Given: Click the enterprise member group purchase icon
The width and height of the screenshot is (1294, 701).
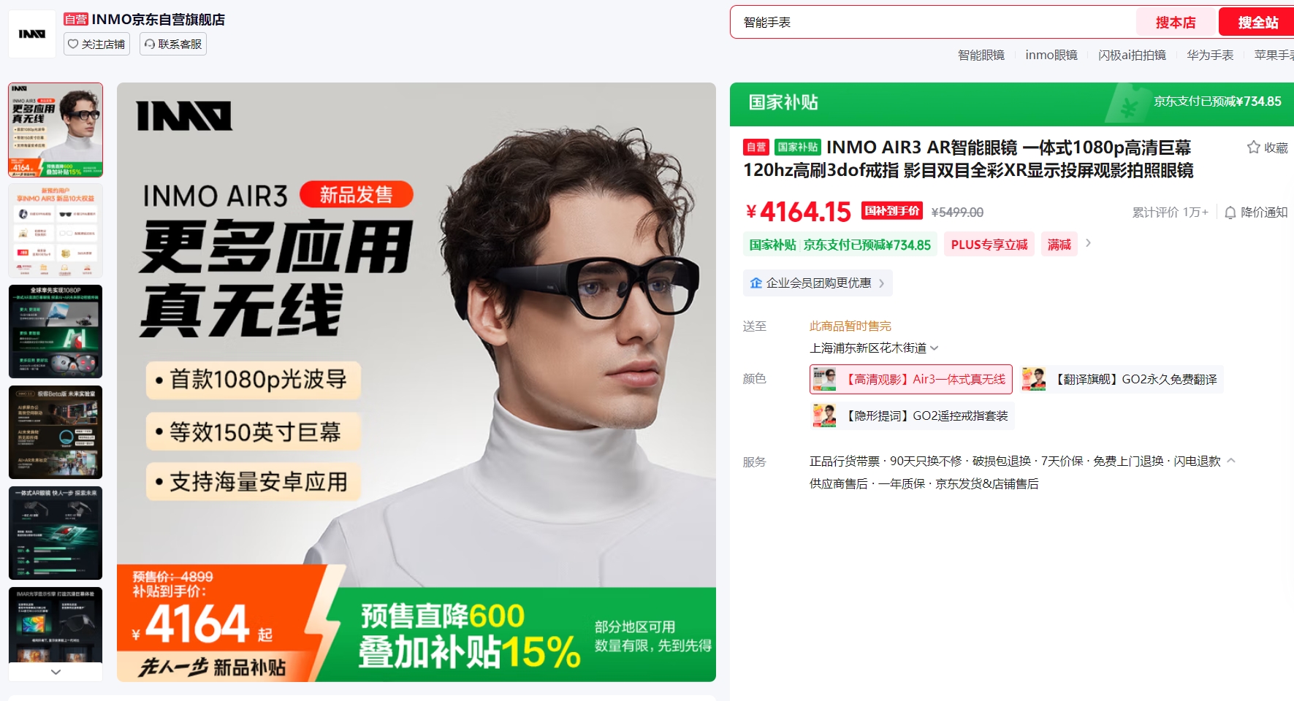Looking at the screenshot, I should [756, 283].
